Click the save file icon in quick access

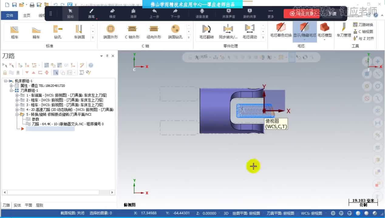tap(14, 5)
